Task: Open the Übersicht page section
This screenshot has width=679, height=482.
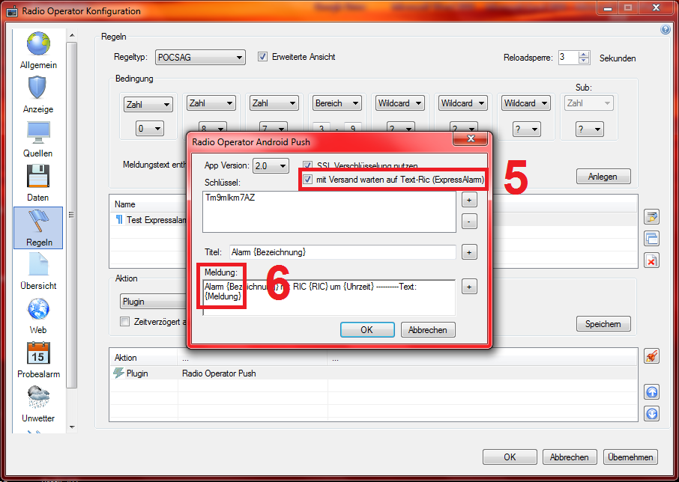Action: [38, 272]
